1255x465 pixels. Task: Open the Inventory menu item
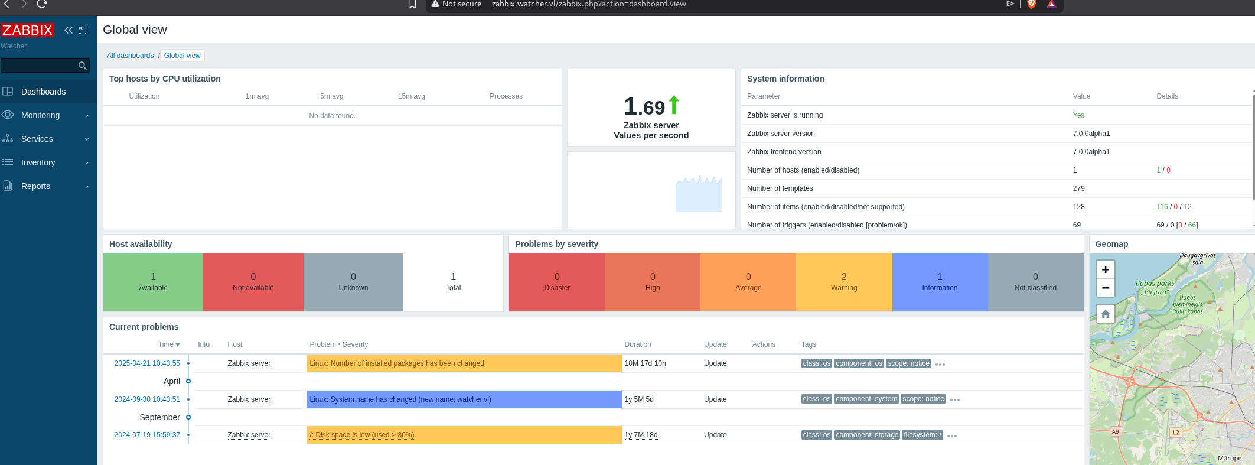pyautogui.click(x=48, y=162)
